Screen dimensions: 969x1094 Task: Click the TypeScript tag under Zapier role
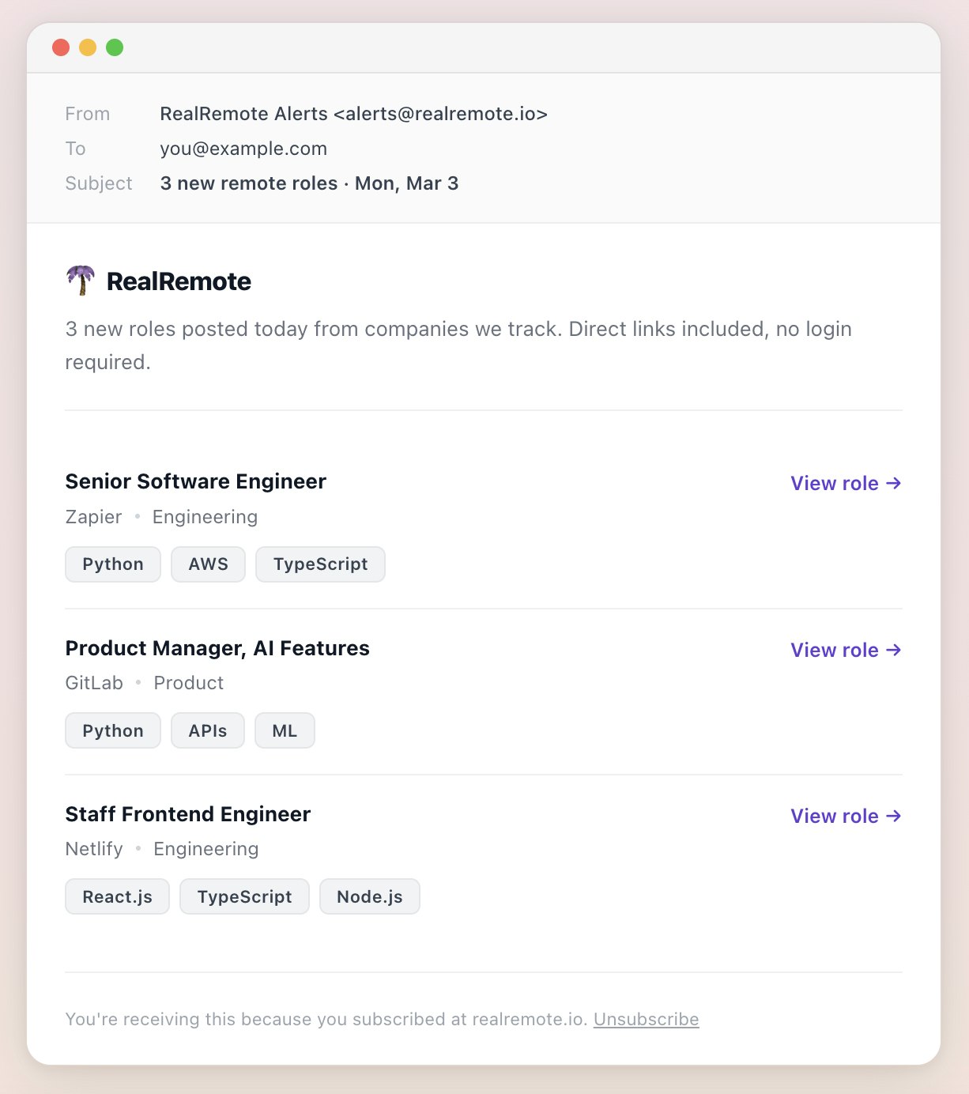320,564
